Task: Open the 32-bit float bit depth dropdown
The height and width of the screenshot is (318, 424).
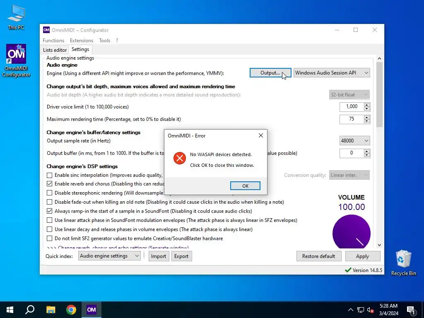Action: [349, 95]
